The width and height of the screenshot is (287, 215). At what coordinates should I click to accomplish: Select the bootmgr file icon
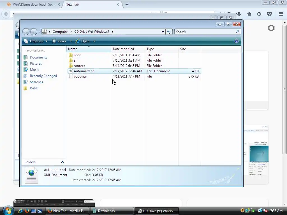click(x=71, y=76)
